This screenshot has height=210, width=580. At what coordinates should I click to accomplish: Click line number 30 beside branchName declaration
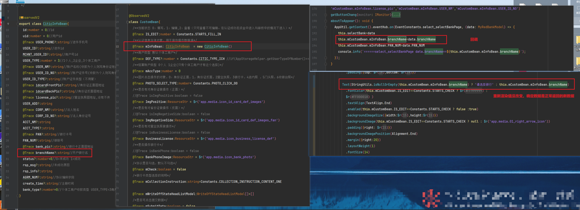tap(7, 153)
